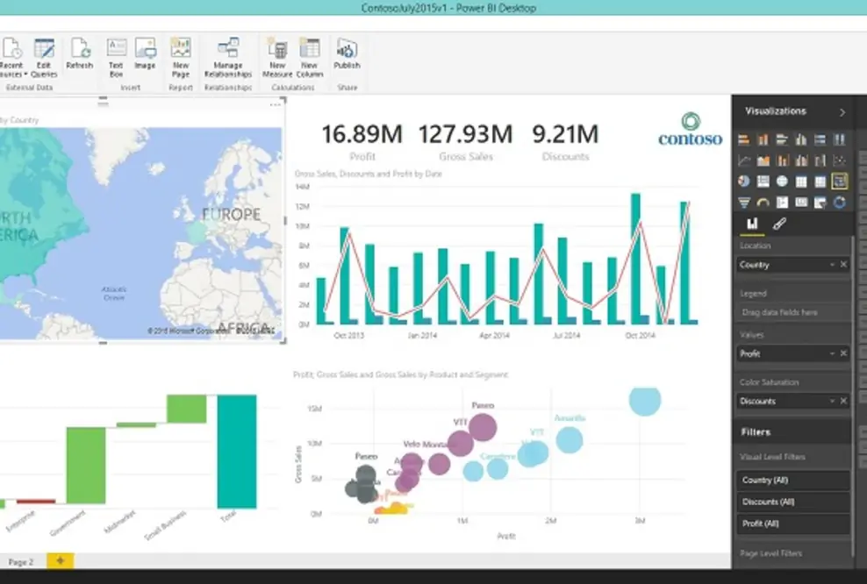
Task: Add a New Page to report
Action: pyautogui.click(x=180, y=58)
